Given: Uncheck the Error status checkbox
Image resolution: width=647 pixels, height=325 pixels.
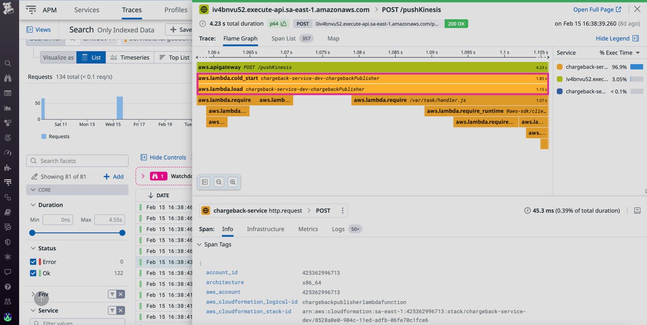Looking at the screenshot, I should point(33,262).
